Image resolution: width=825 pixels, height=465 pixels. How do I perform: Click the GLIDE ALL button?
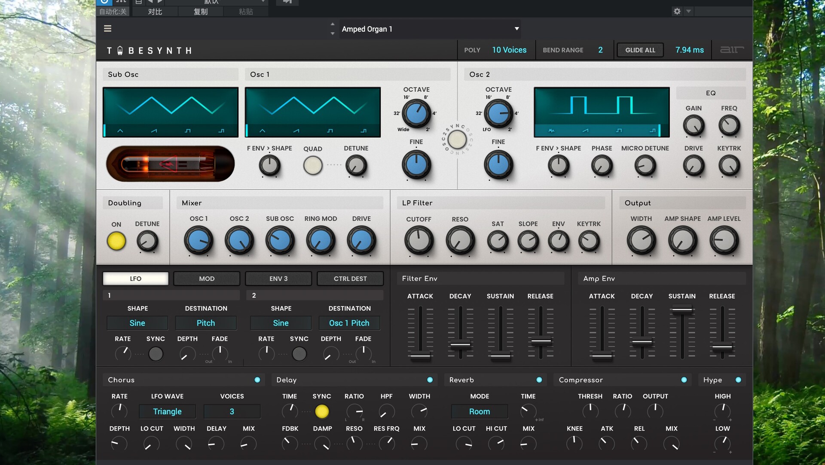coord(640,50)
